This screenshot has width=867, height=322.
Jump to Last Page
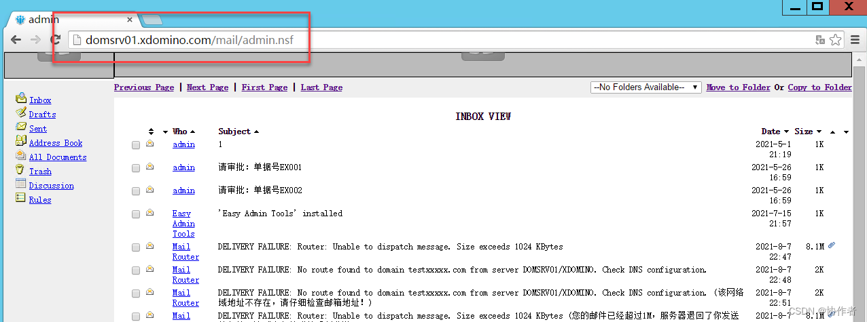click(321, 87)
